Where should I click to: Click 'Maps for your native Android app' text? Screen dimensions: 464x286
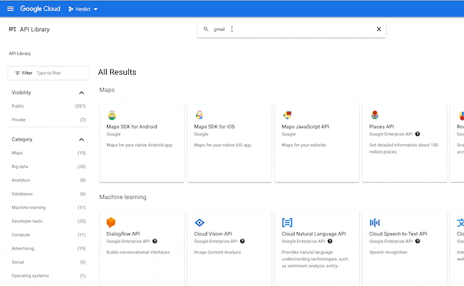coord(140,145)
